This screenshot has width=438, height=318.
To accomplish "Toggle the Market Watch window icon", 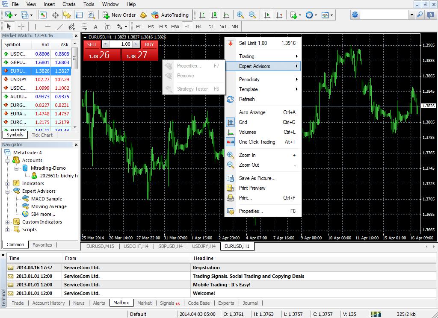I will [43, 15].
